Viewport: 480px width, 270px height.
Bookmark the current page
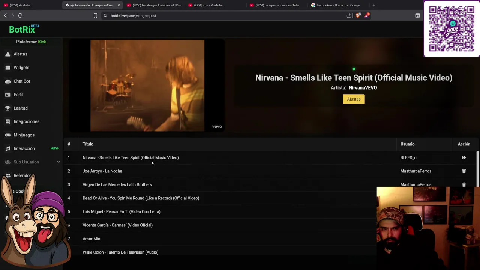coord(95,16)
